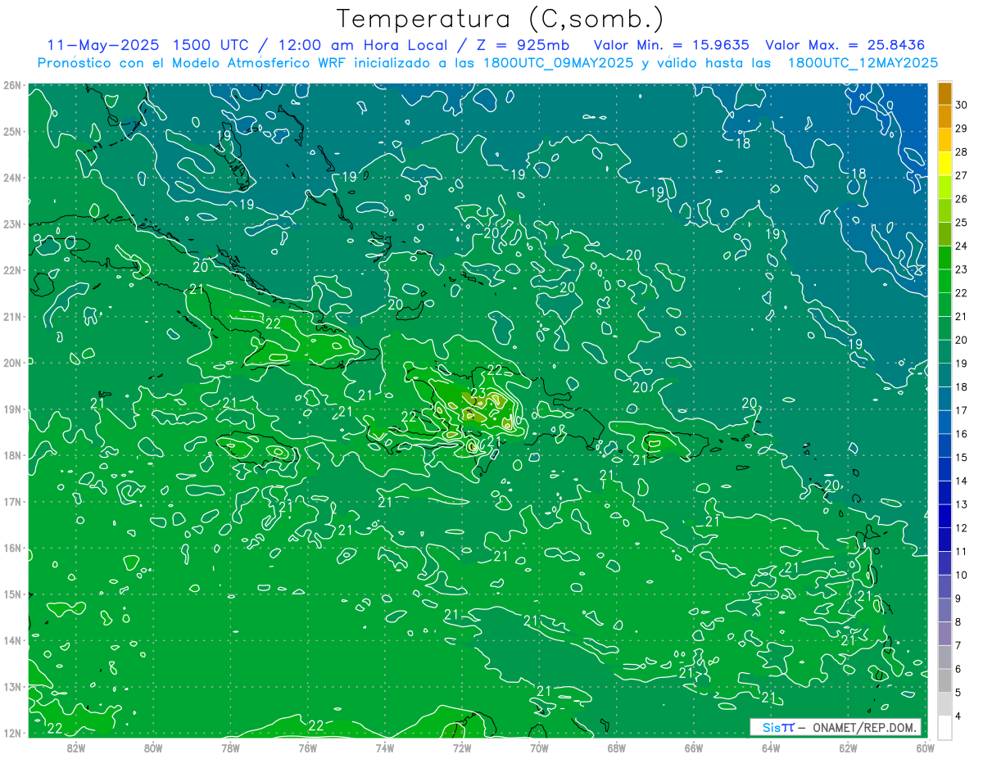The image size is (983, 759).
Task: Click the "20N" latitude axis label
Action: pos(12,363)
